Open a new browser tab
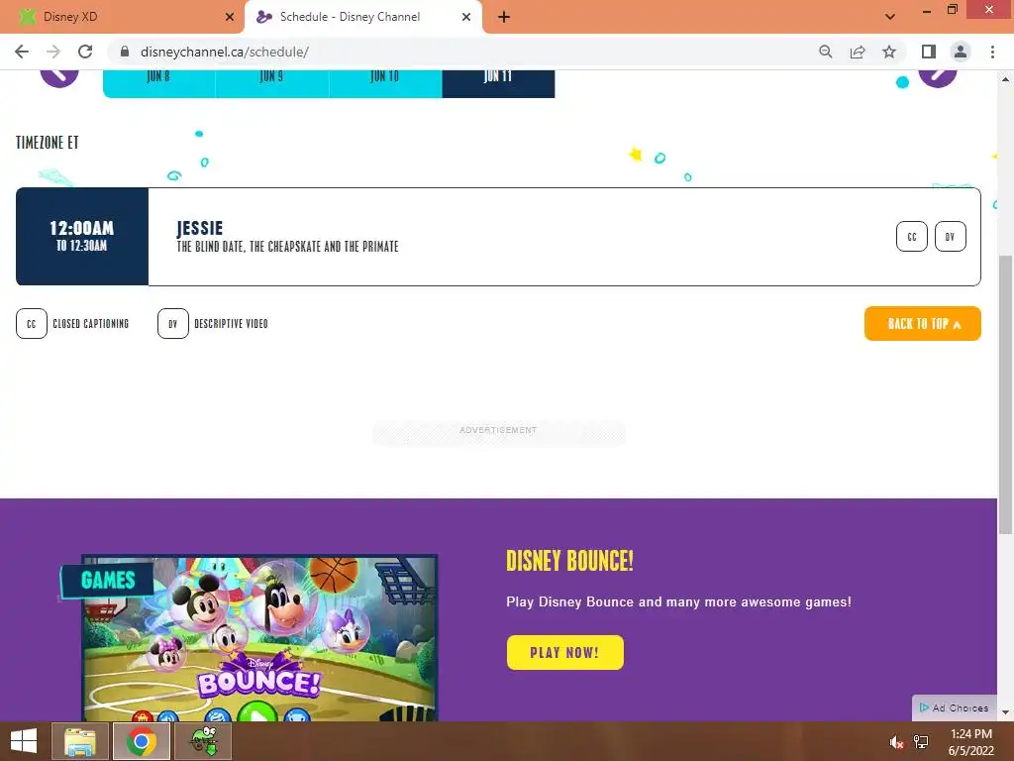The image size is (1014, 761). click(504, 17)
